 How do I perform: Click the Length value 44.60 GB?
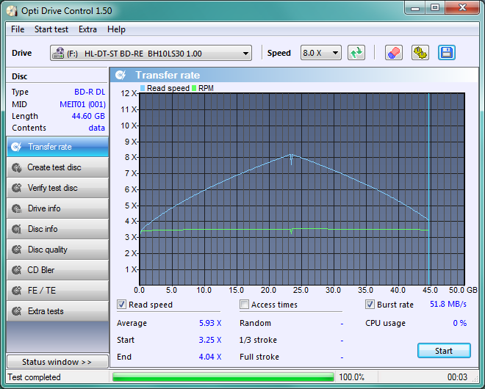click(88, 116)
